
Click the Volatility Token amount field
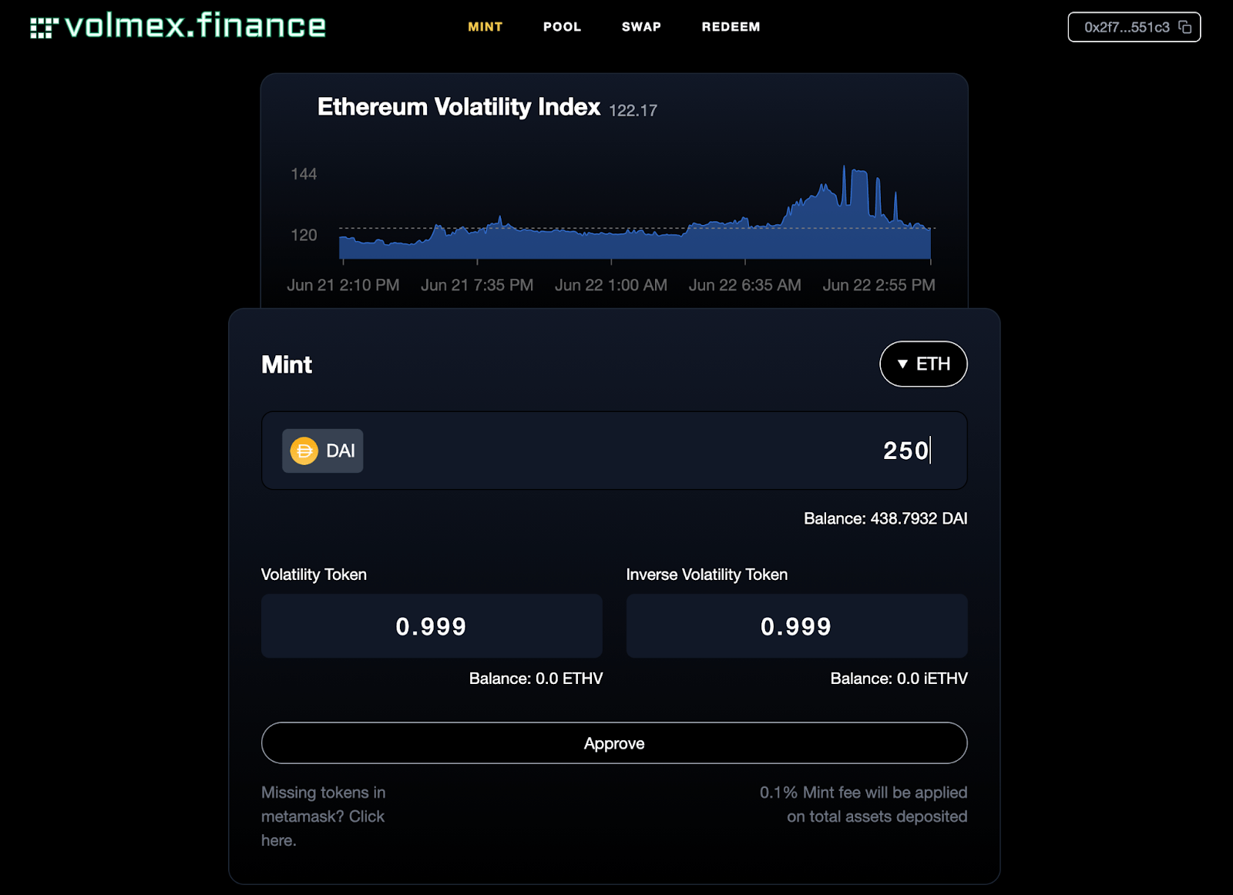point(432,626)
